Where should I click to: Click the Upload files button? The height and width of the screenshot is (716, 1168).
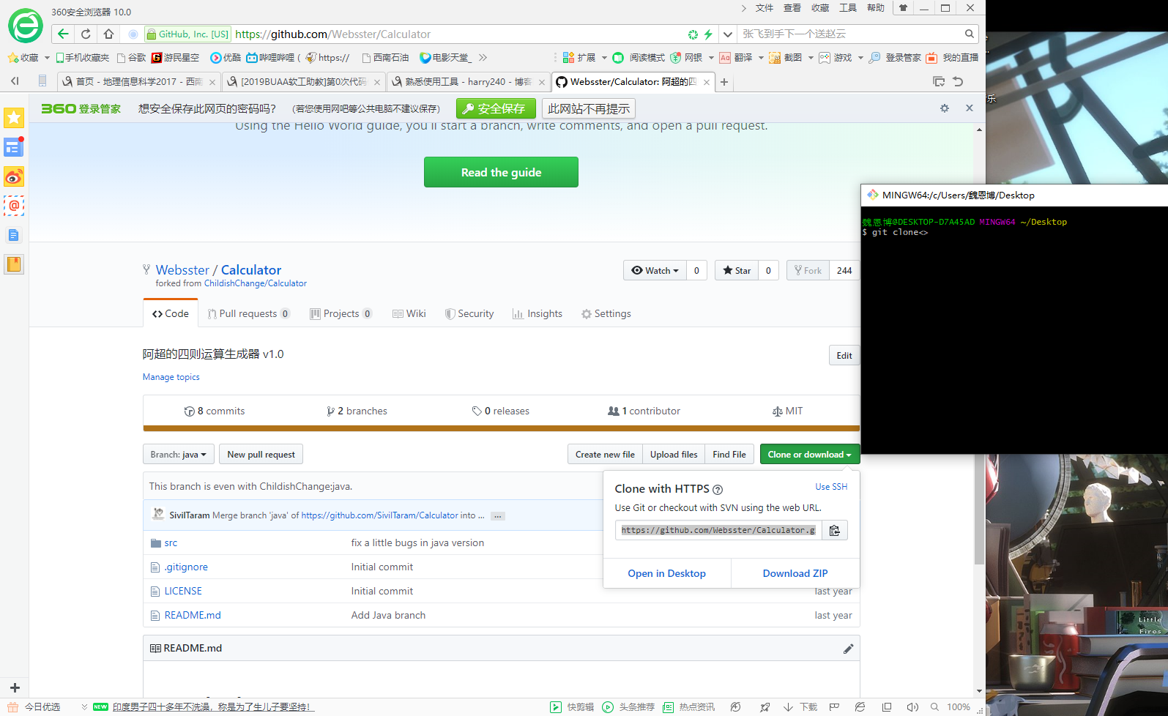(x=674, y=455)
